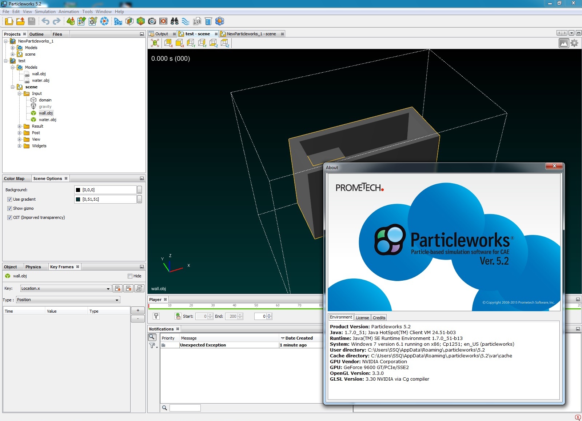Click the black background color swatch
Image resolution: width=582 pixels, height=421 pixels.
point(78,190)
